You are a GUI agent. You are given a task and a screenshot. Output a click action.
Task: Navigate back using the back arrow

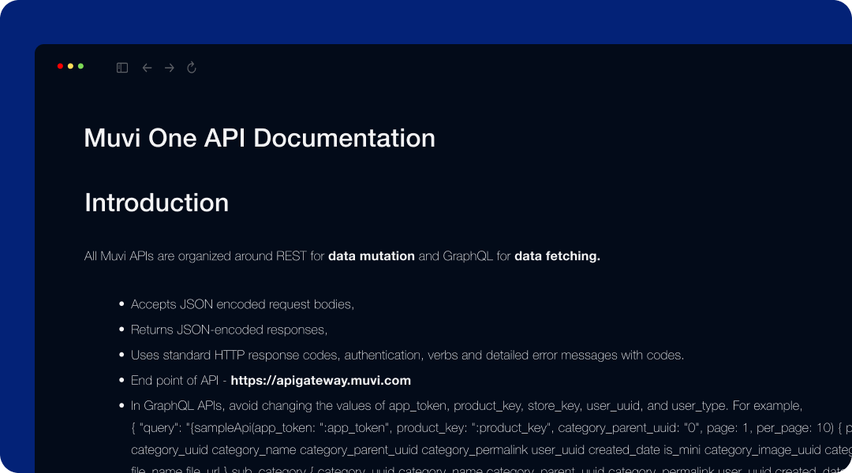coord(147,68)
